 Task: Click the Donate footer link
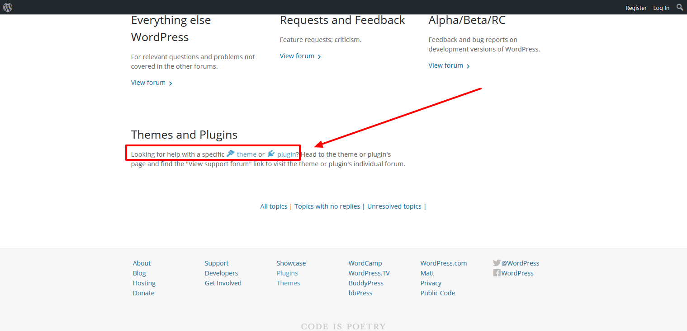point(143,293)
